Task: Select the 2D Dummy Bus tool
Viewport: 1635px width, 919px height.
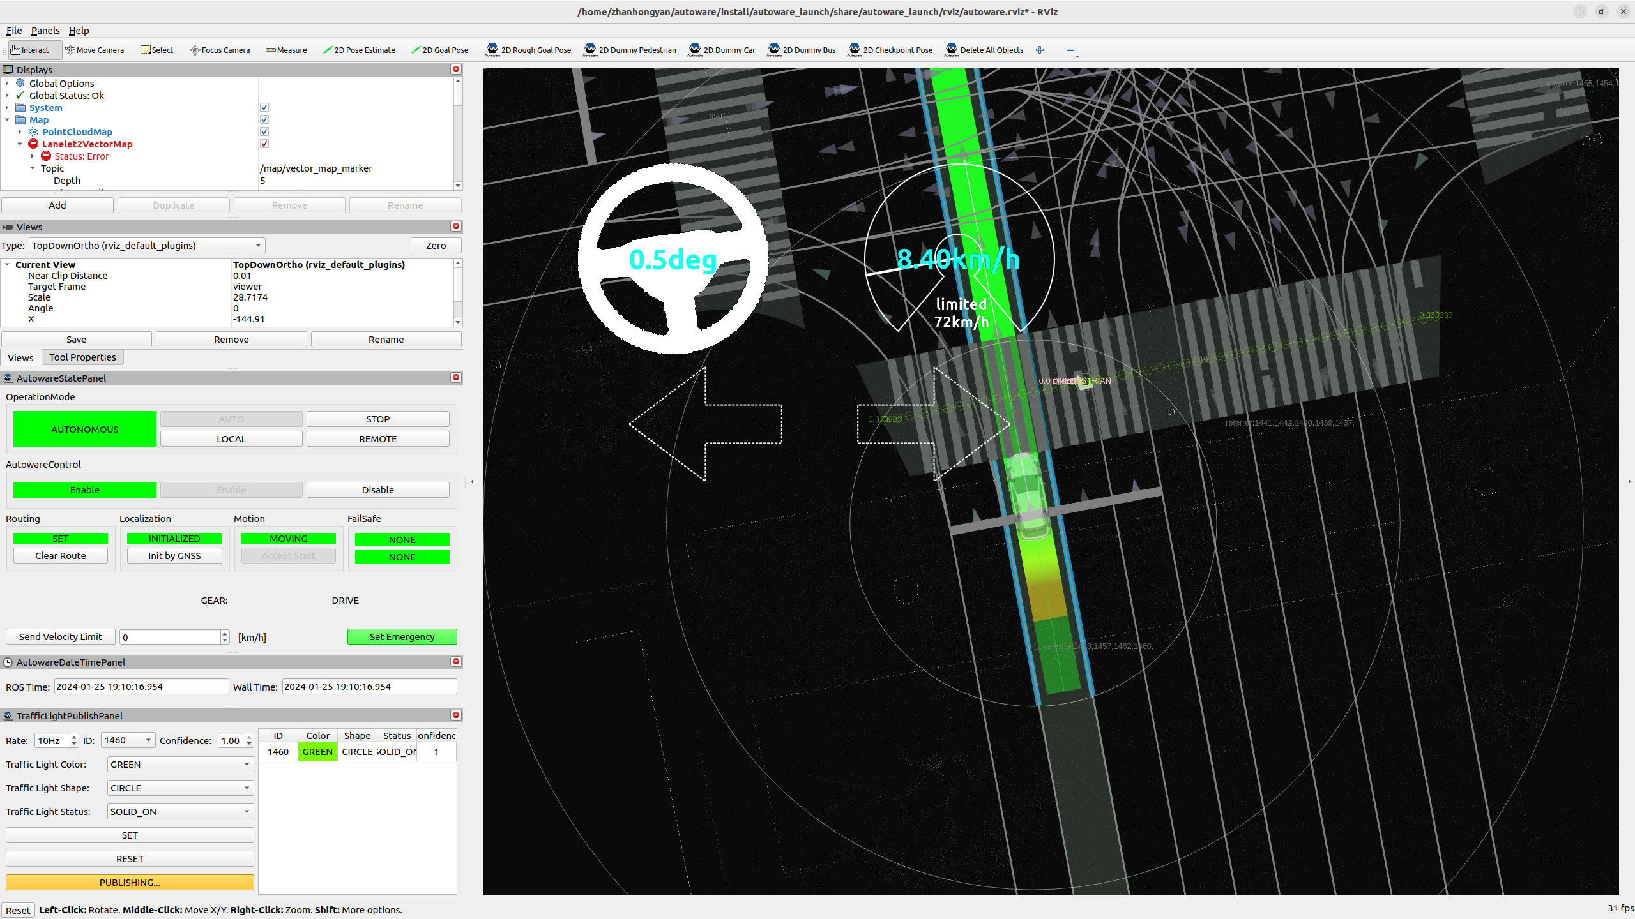Action: coord(802,50)
